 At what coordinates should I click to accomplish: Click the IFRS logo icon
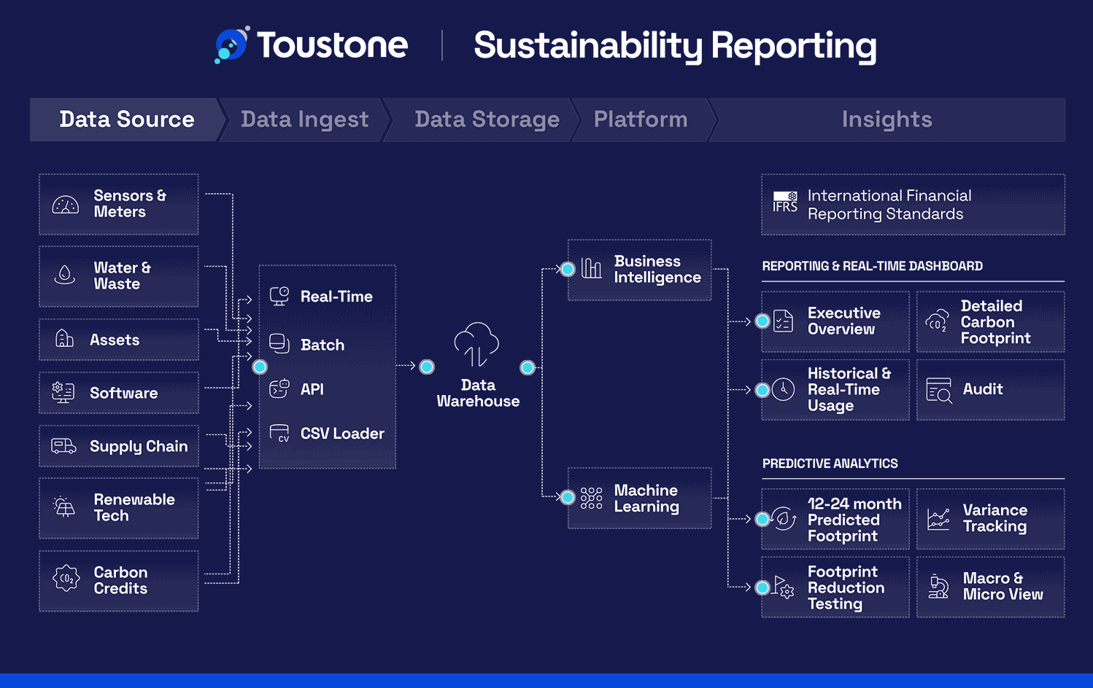pos(785,202)
